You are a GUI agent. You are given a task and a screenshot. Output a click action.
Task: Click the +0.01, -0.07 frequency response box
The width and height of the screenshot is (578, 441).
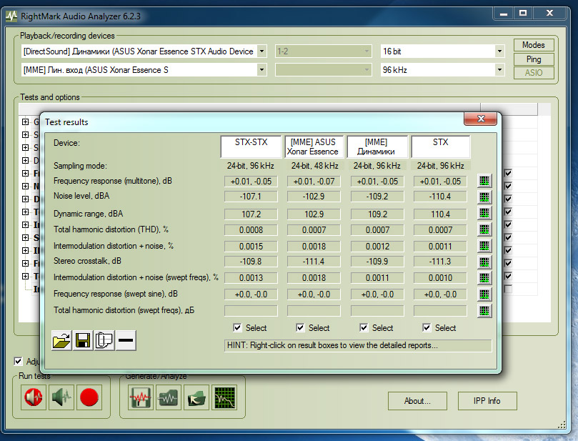pyautogui.click(x=314, y=182)
